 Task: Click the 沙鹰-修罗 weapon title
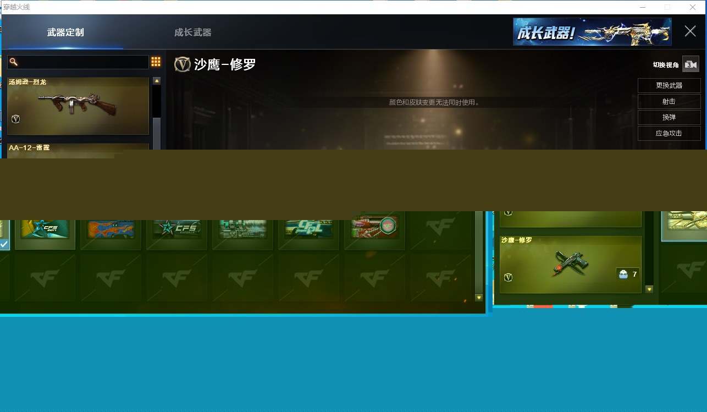pos(225,64)
